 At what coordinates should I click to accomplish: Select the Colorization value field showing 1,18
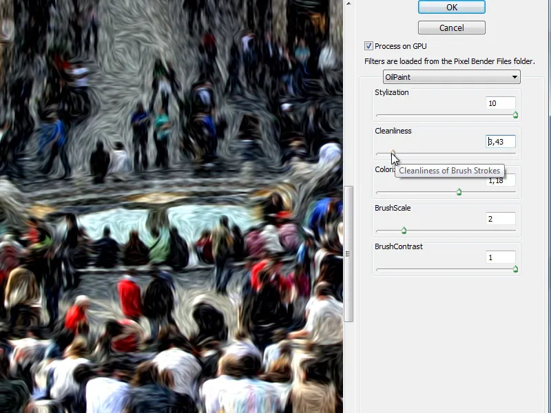501,180
